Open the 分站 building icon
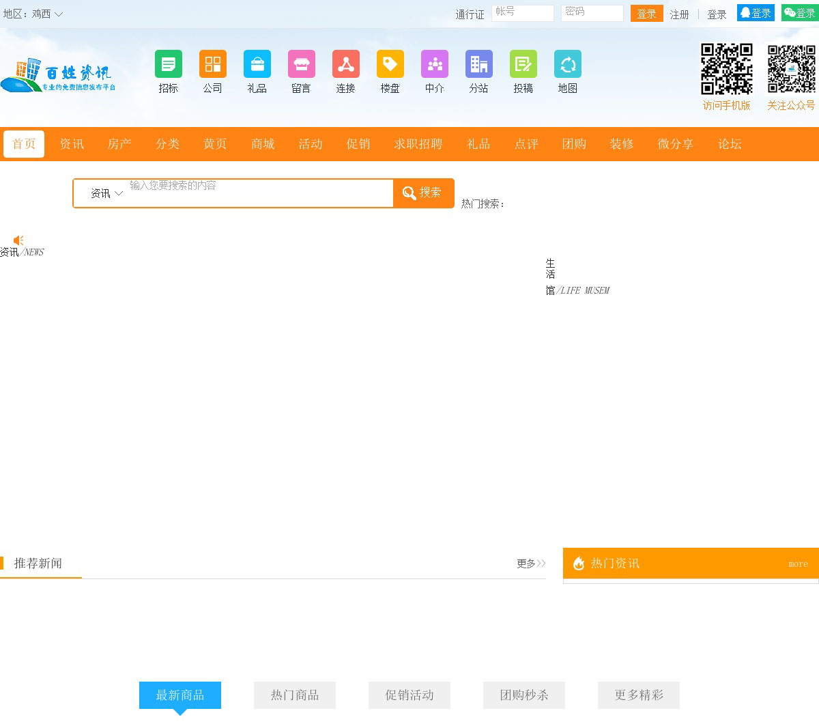The image size is (819, 726). [x=478, y=64]
